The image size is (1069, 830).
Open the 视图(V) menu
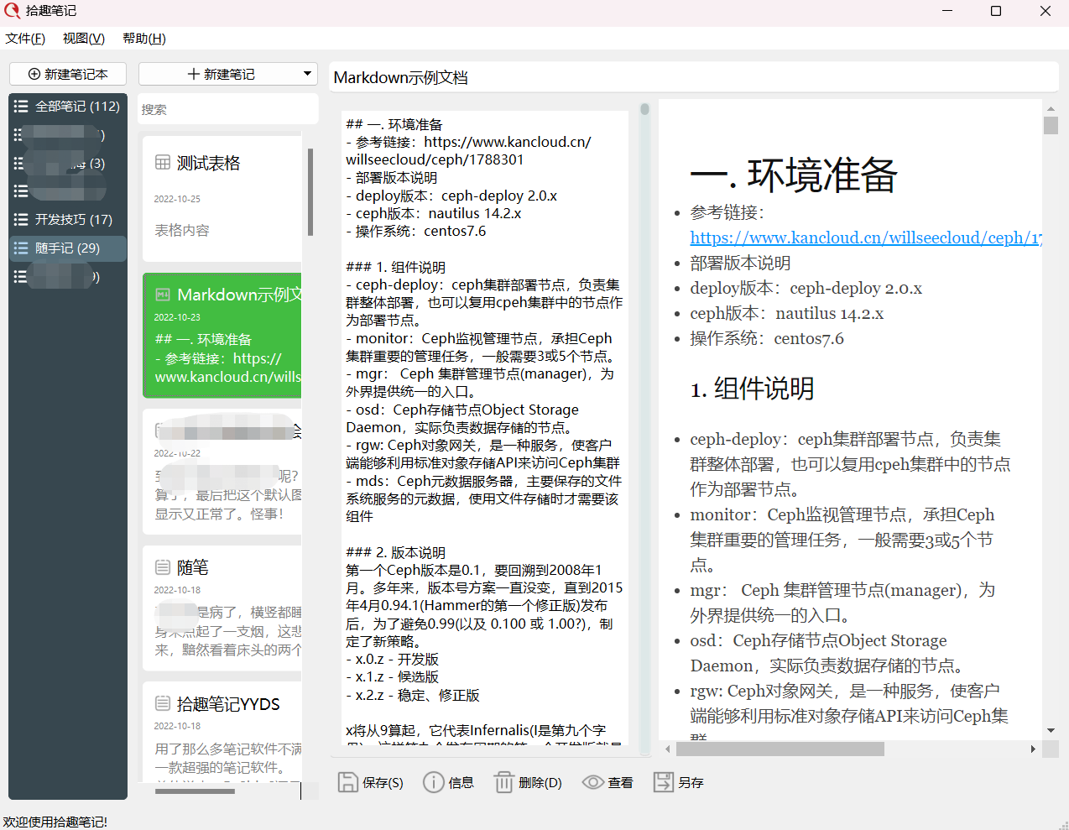click(84, 39)
